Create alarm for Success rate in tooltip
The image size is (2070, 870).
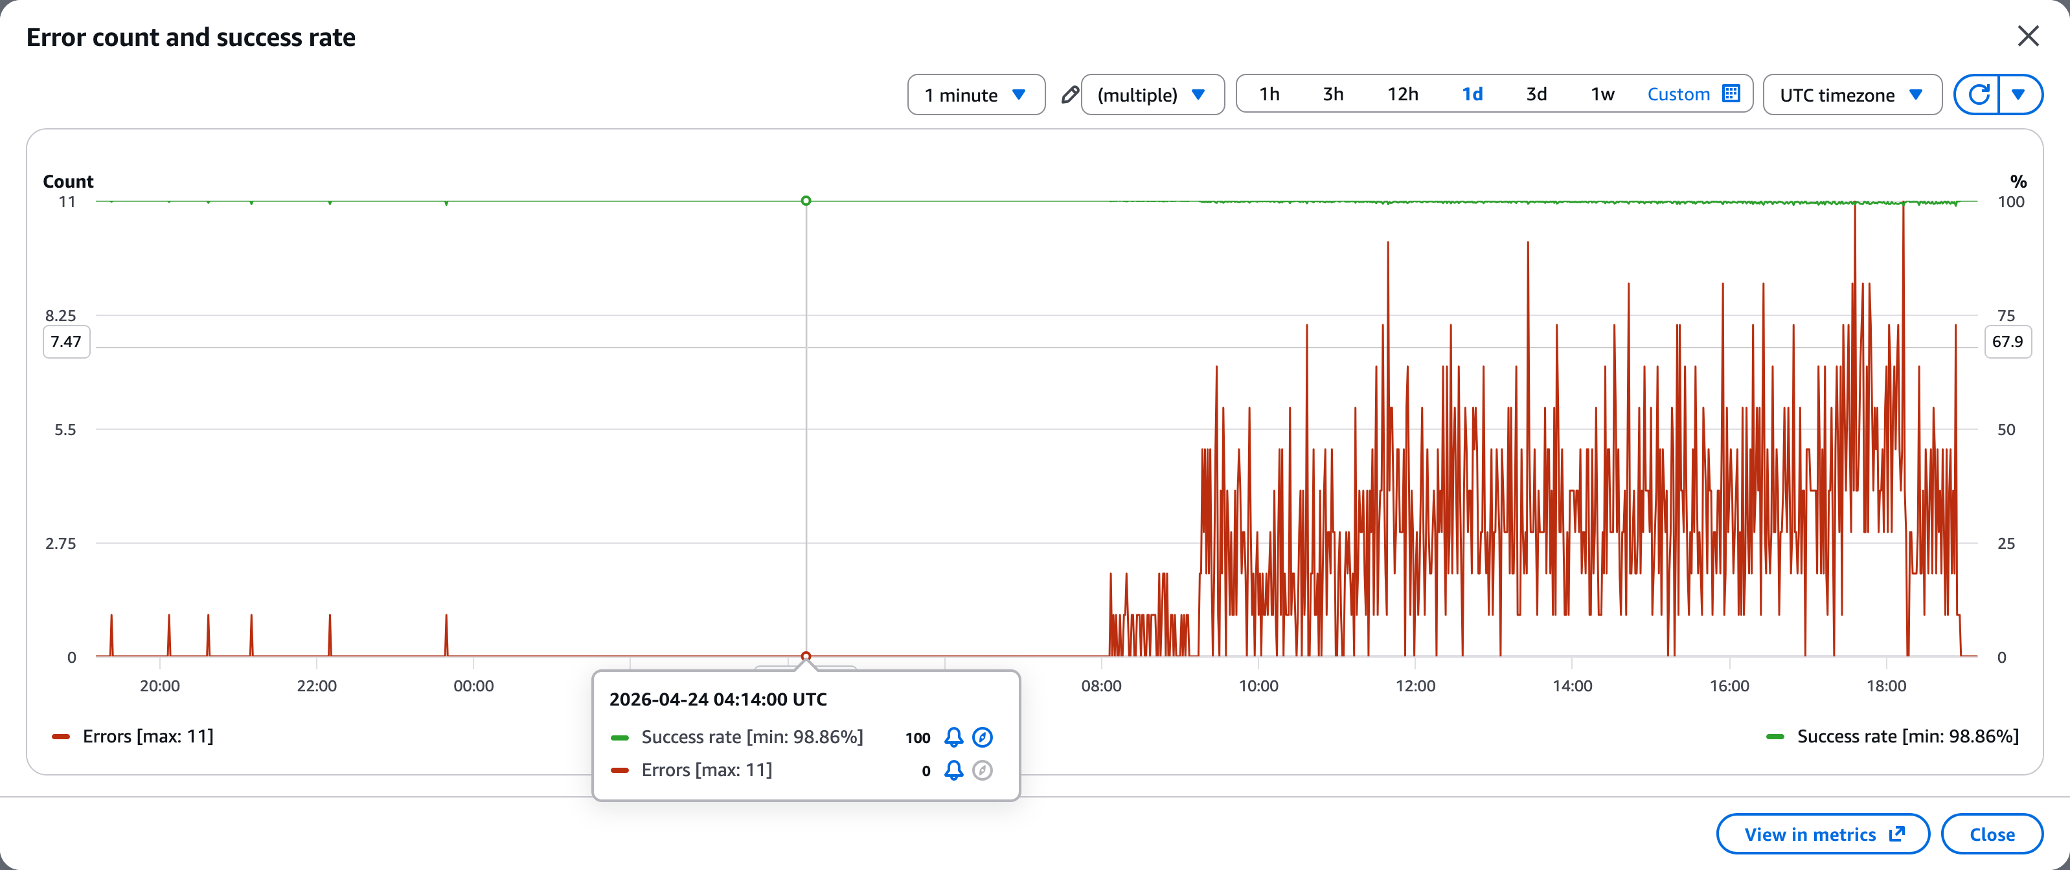coord(953,737)
